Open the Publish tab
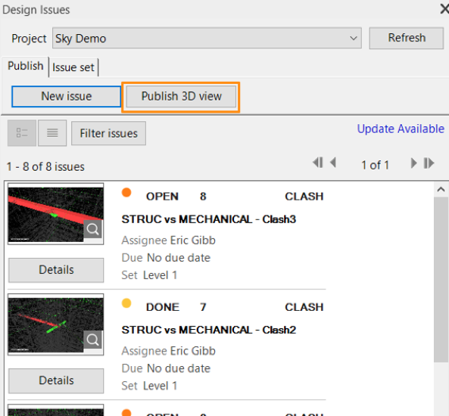 26,66
